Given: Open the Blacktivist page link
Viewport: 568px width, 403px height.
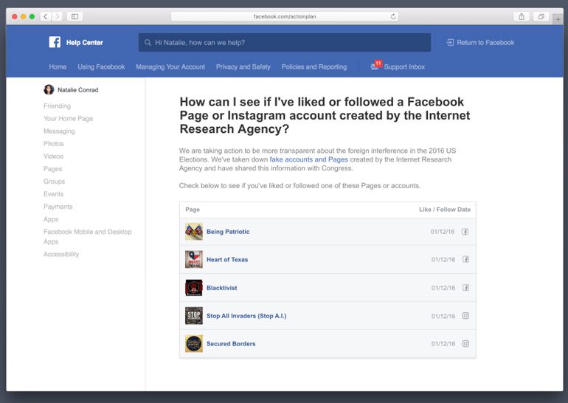Looking at the screenshot, I should (x=222, y=288).
